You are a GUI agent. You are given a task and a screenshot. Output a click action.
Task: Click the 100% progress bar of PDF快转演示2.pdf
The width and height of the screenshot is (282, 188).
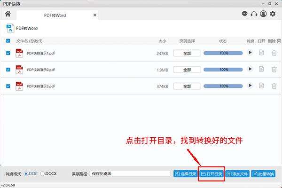pyautogui.click(x=223, y=70)
